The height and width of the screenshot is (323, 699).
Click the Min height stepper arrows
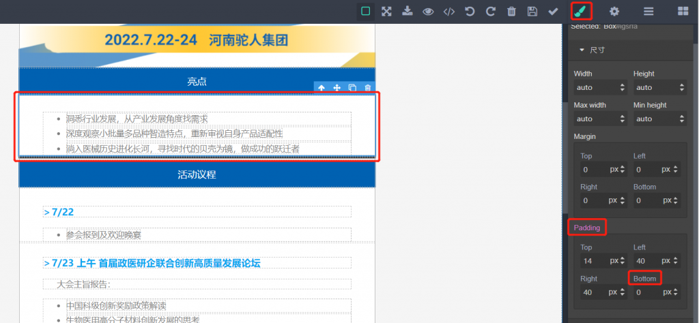pyautogui.click(x=682, y=119)
